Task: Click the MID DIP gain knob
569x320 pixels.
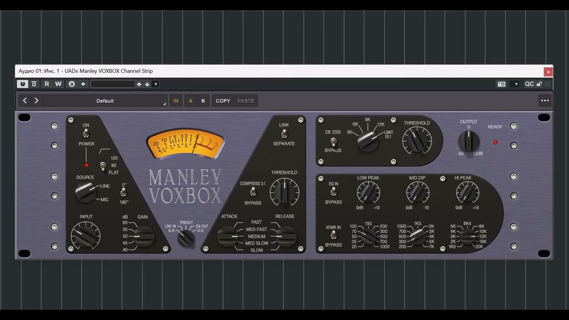Action: 417,193
